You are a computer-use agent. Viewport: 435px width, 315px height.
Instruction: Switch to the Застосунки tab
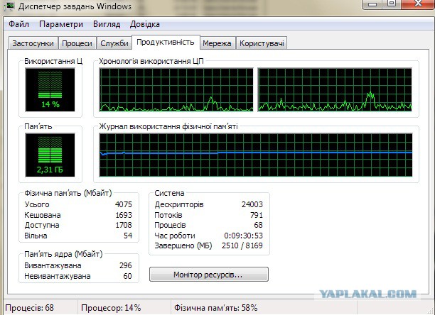[x=33, y=43]
